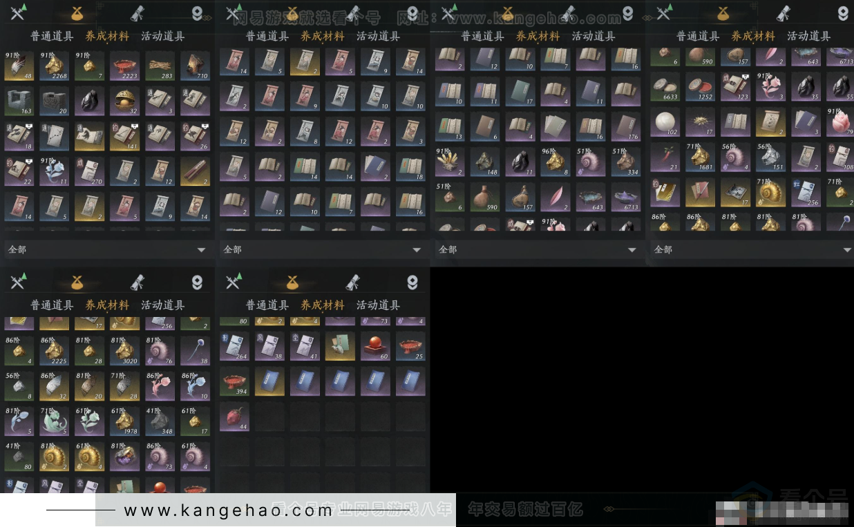The height and width of the screenshot is (527, 854).
Task: Click the golden shell pearl item with 32
Action: click(x=124, y=100)
